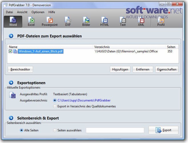188x143 pixels.
Task: Open the Hilfe menu
Action: pos(52,12)
